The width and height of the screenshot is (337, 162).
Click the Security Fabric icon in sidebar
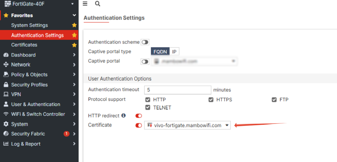pyautogui.click(x=6, y=134)
